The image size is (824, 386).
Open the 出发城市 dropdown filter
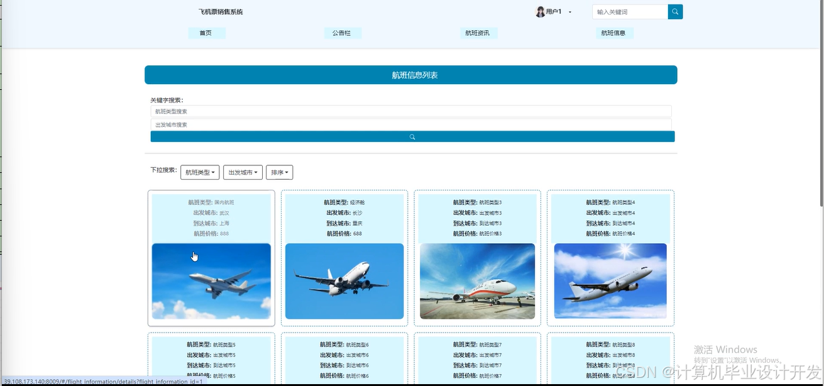(x=243, y=172)
